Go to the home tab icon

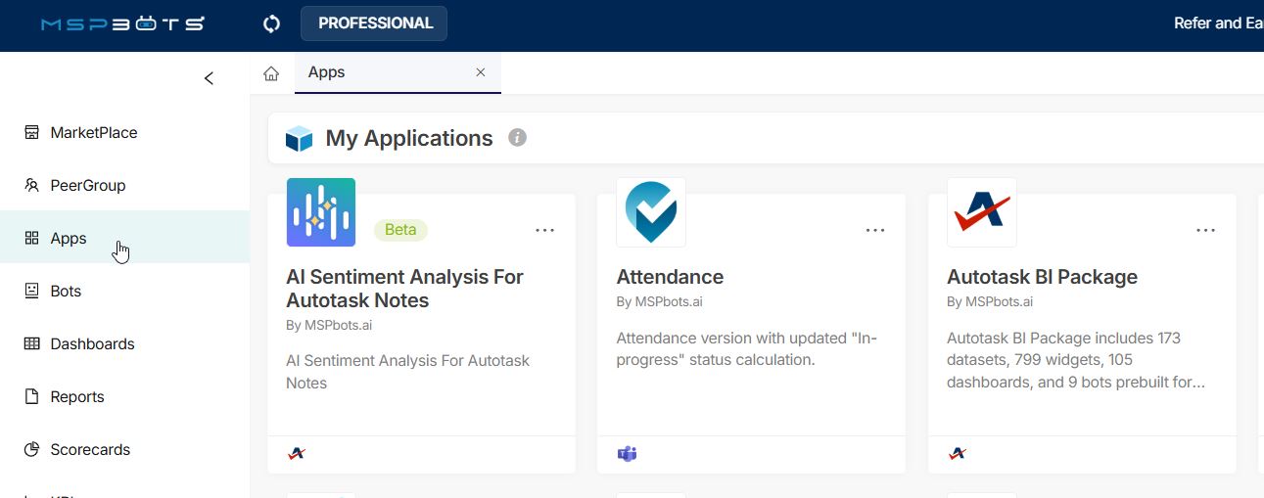click(271, 73)
